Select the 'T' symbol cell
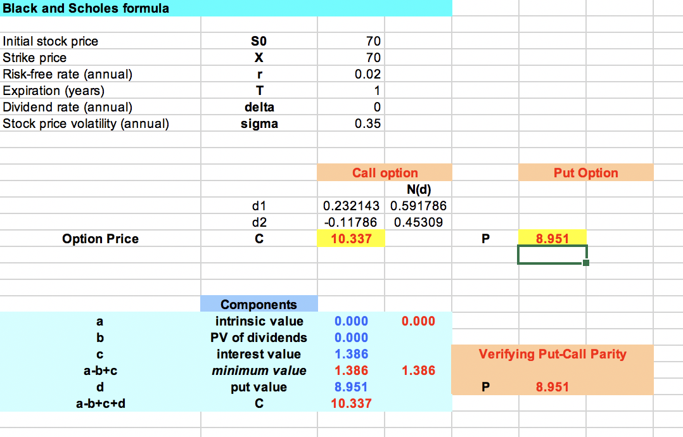The height and width of the screenshot is (437, 683). pos(260,91)
